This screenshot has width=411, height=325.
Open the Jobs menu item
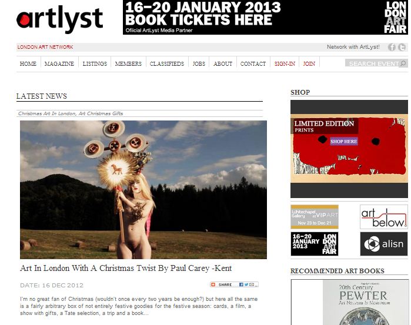199,63
